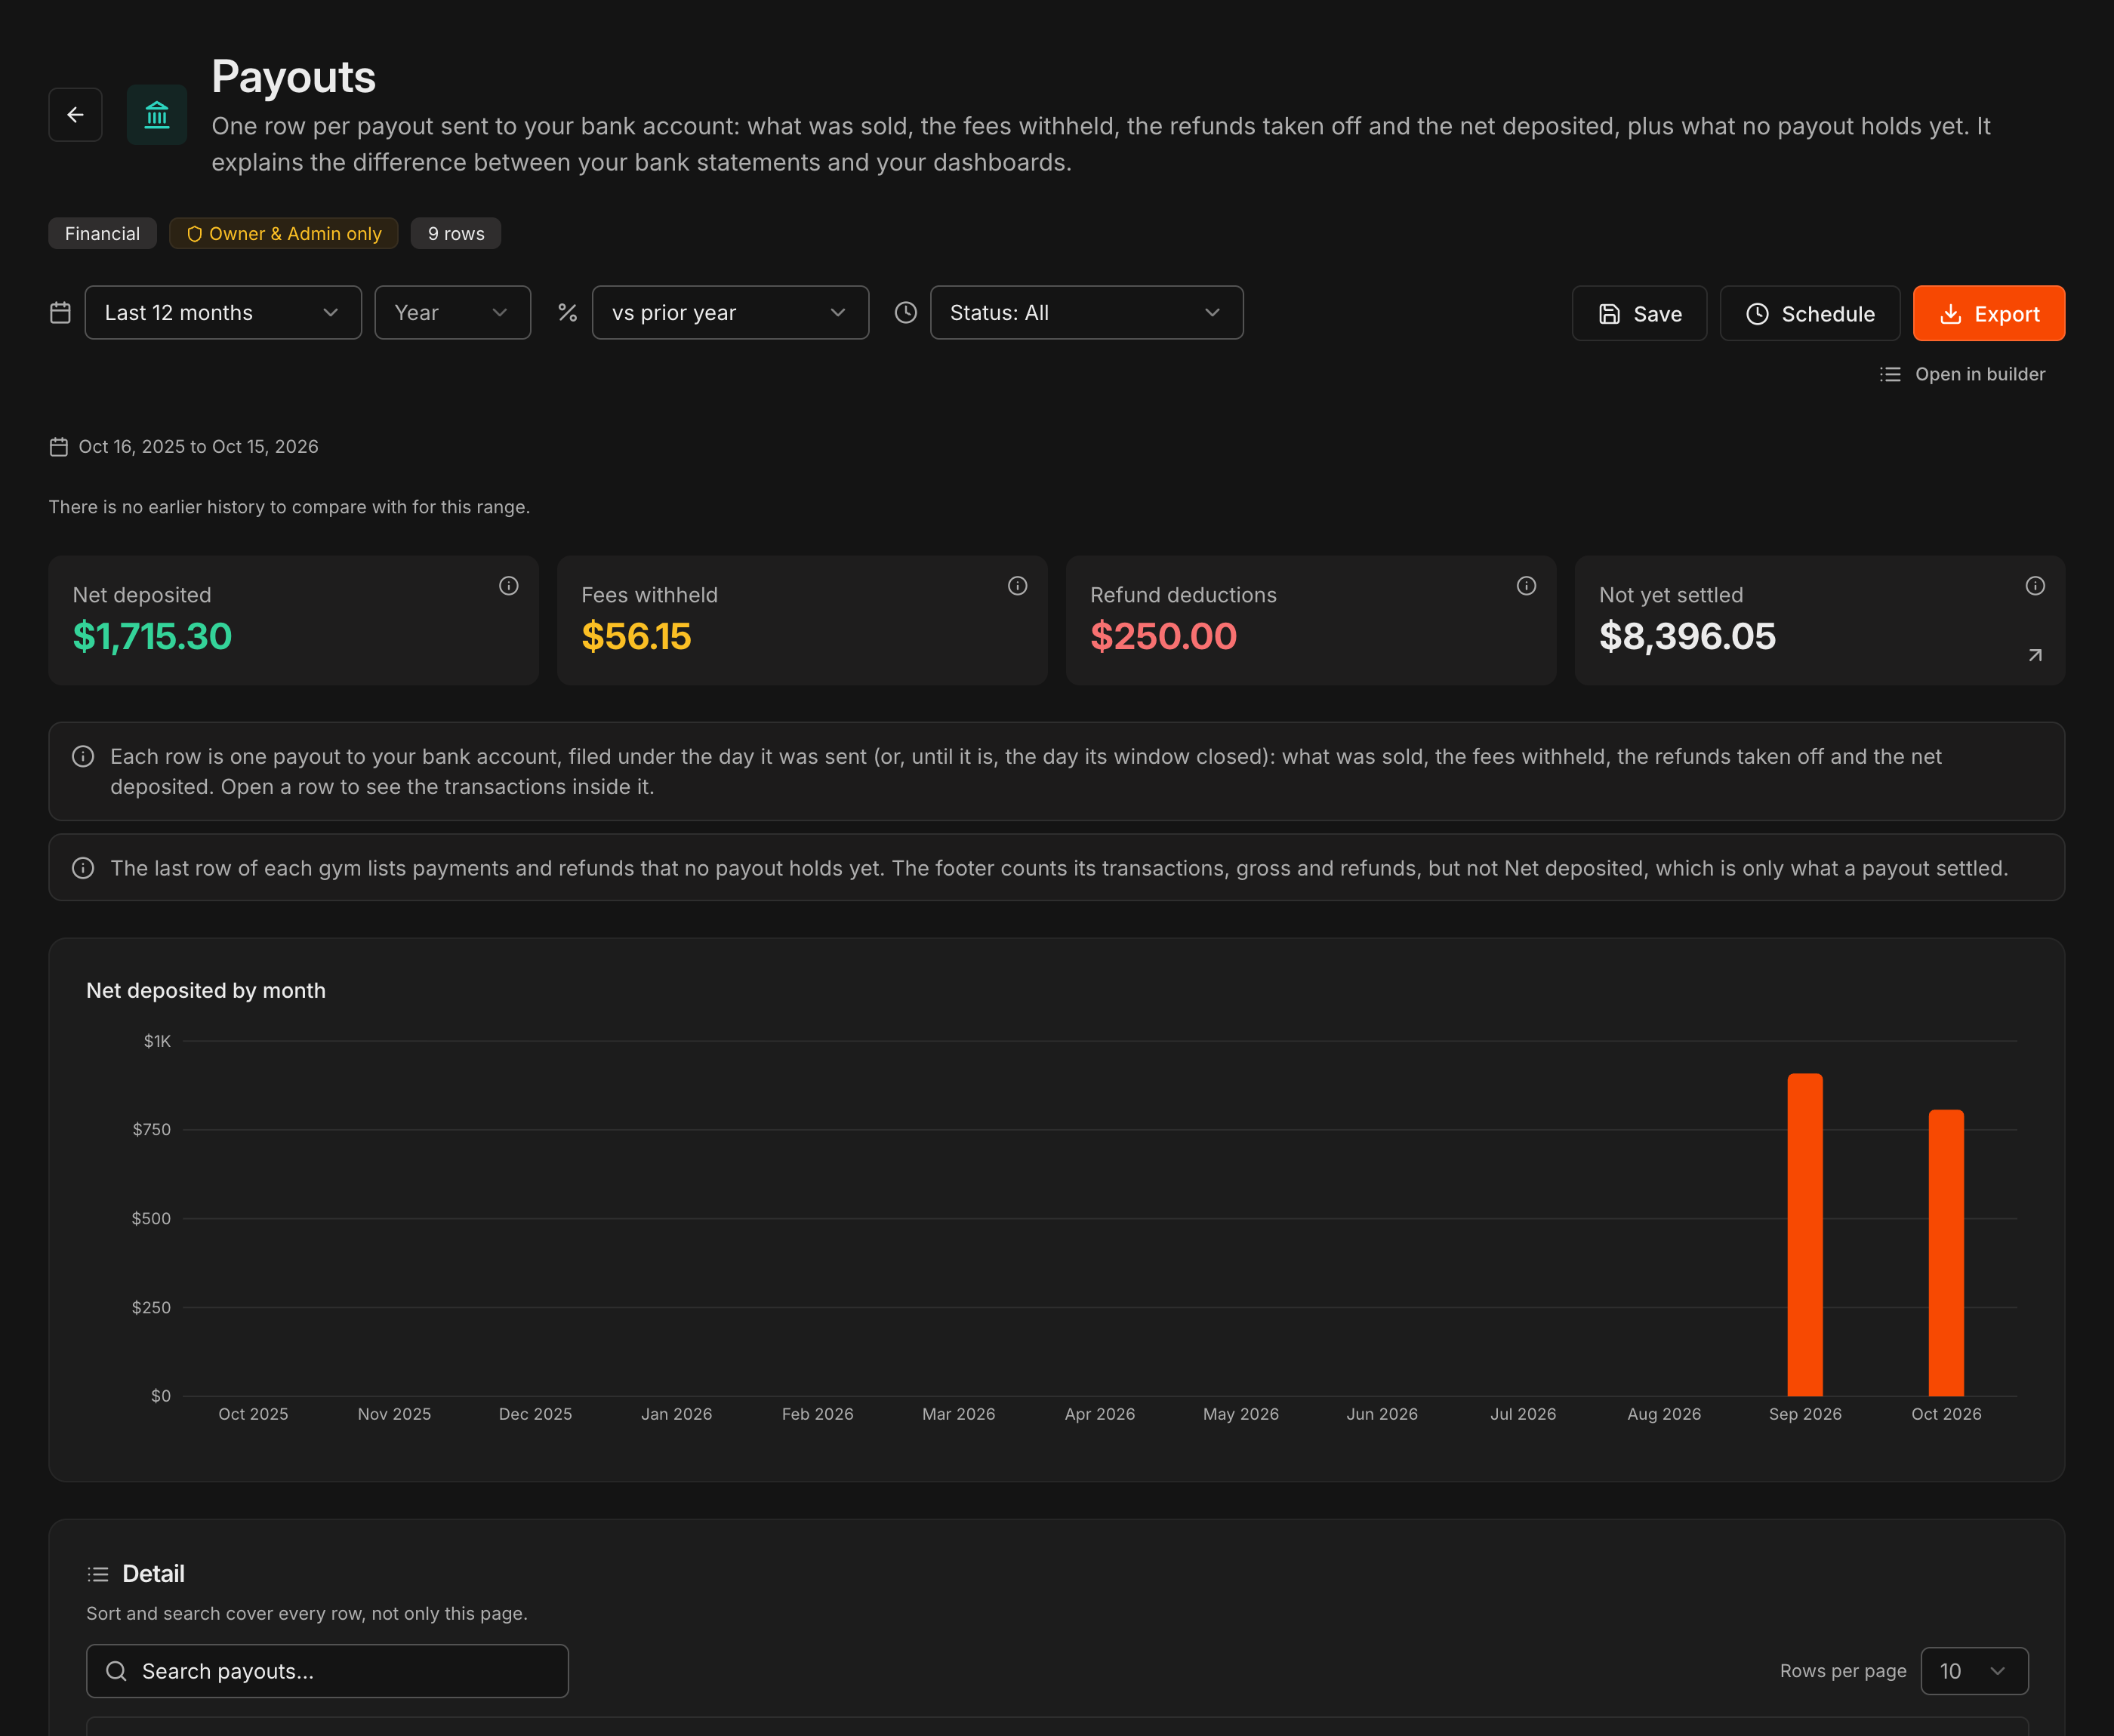Viewport: 2114px width, 1736px height.
Task: Schedule the Payouts report
Action: [x=1810, y=314]
